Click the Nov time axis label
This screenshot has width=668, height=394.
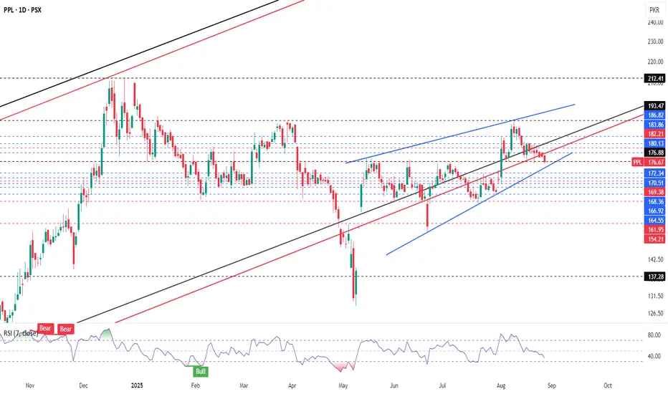click(30, 385)
